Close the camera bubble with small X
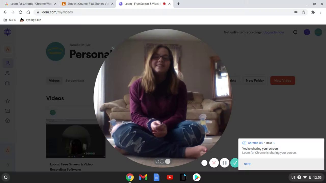The height and width of the screenshot is (183, 326). (113, 48)
